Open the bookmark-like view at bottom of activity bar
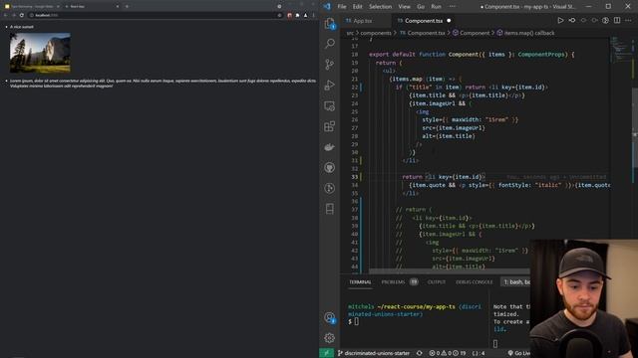The image size is (638, 358). pos(330,209)
